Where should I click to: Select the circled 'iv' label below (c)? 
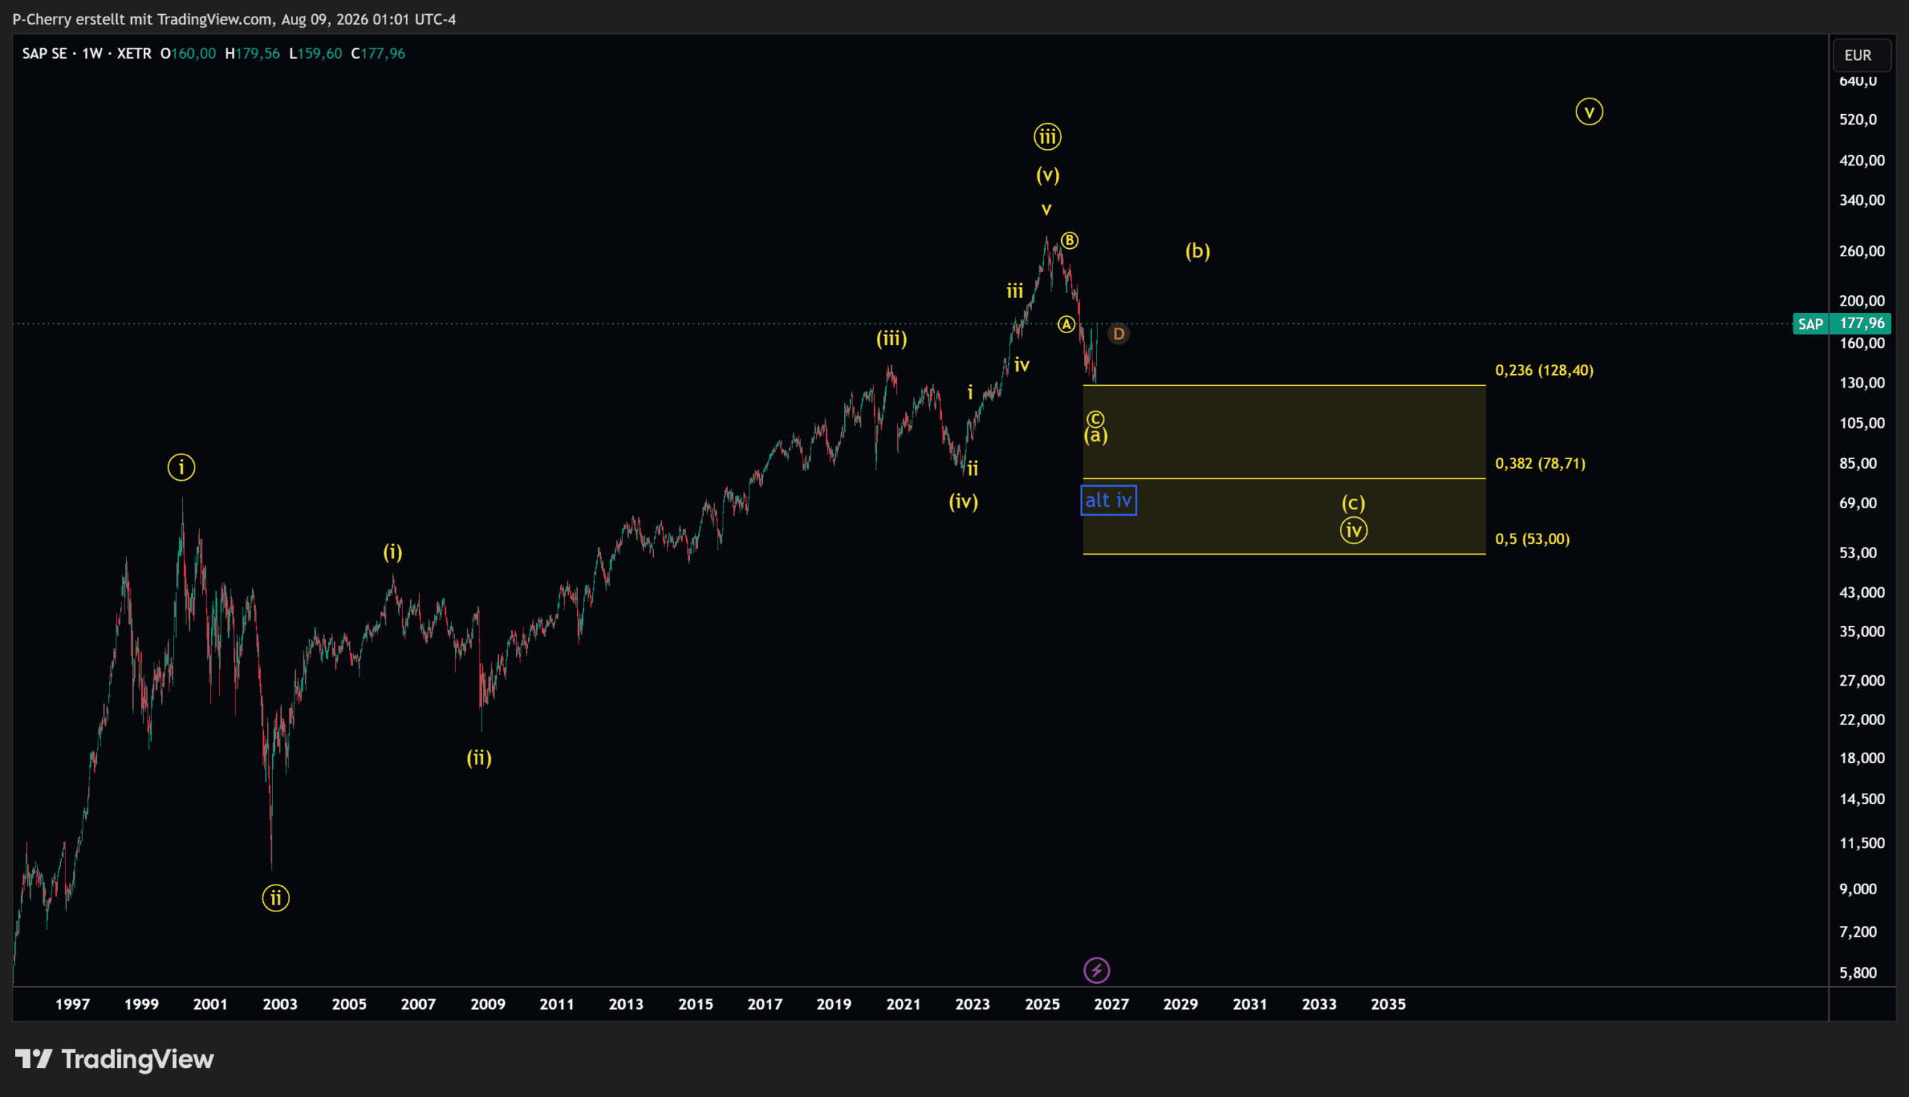1353,531
